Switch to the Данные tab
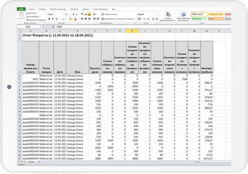The width and height of the screenshot is (248, 174). 86,9
